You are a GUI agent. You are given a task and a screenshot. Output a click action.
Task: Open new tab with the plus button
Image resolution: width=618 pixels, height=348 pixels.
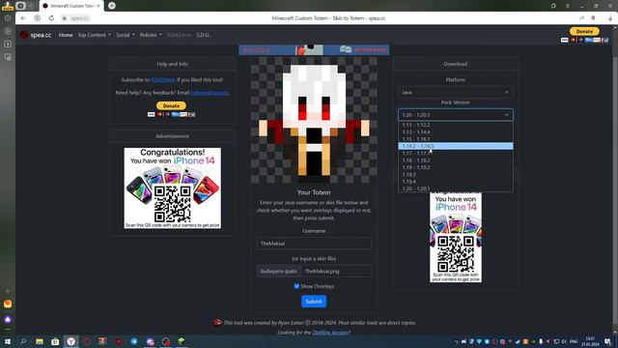click(x=112, y=6)
